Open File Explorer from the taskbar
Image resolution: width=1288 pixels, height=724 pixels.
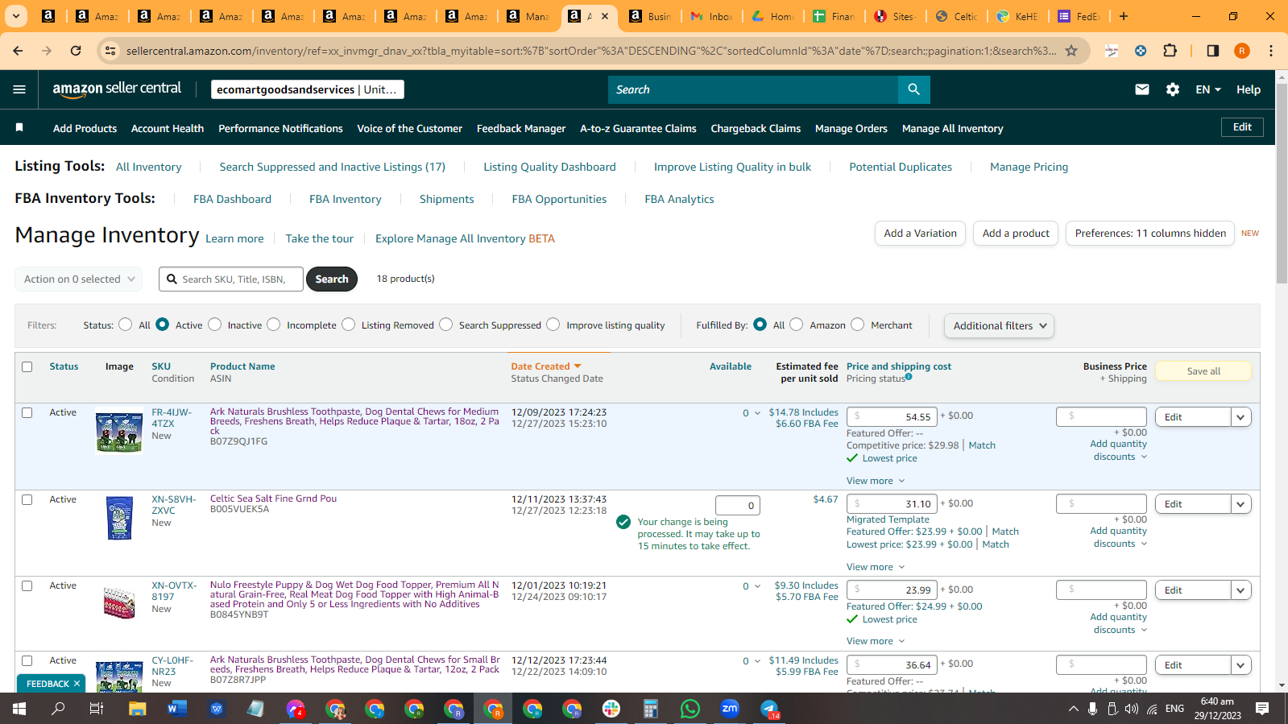pos(138,709)
